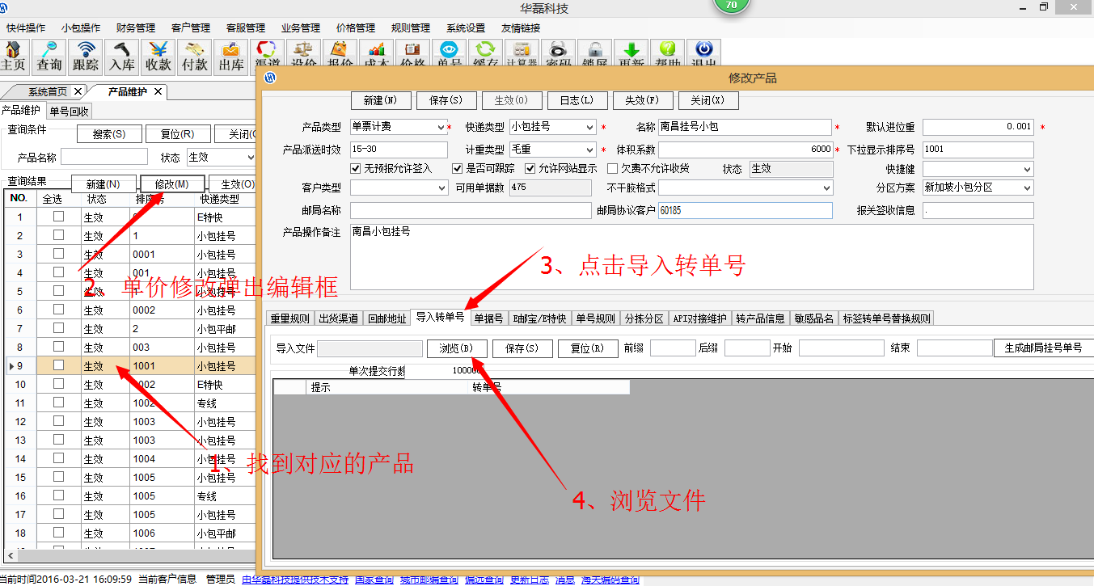
Task: Click the 入库 scanner icon
Action: pyautogui.click(x=122, y=55)
